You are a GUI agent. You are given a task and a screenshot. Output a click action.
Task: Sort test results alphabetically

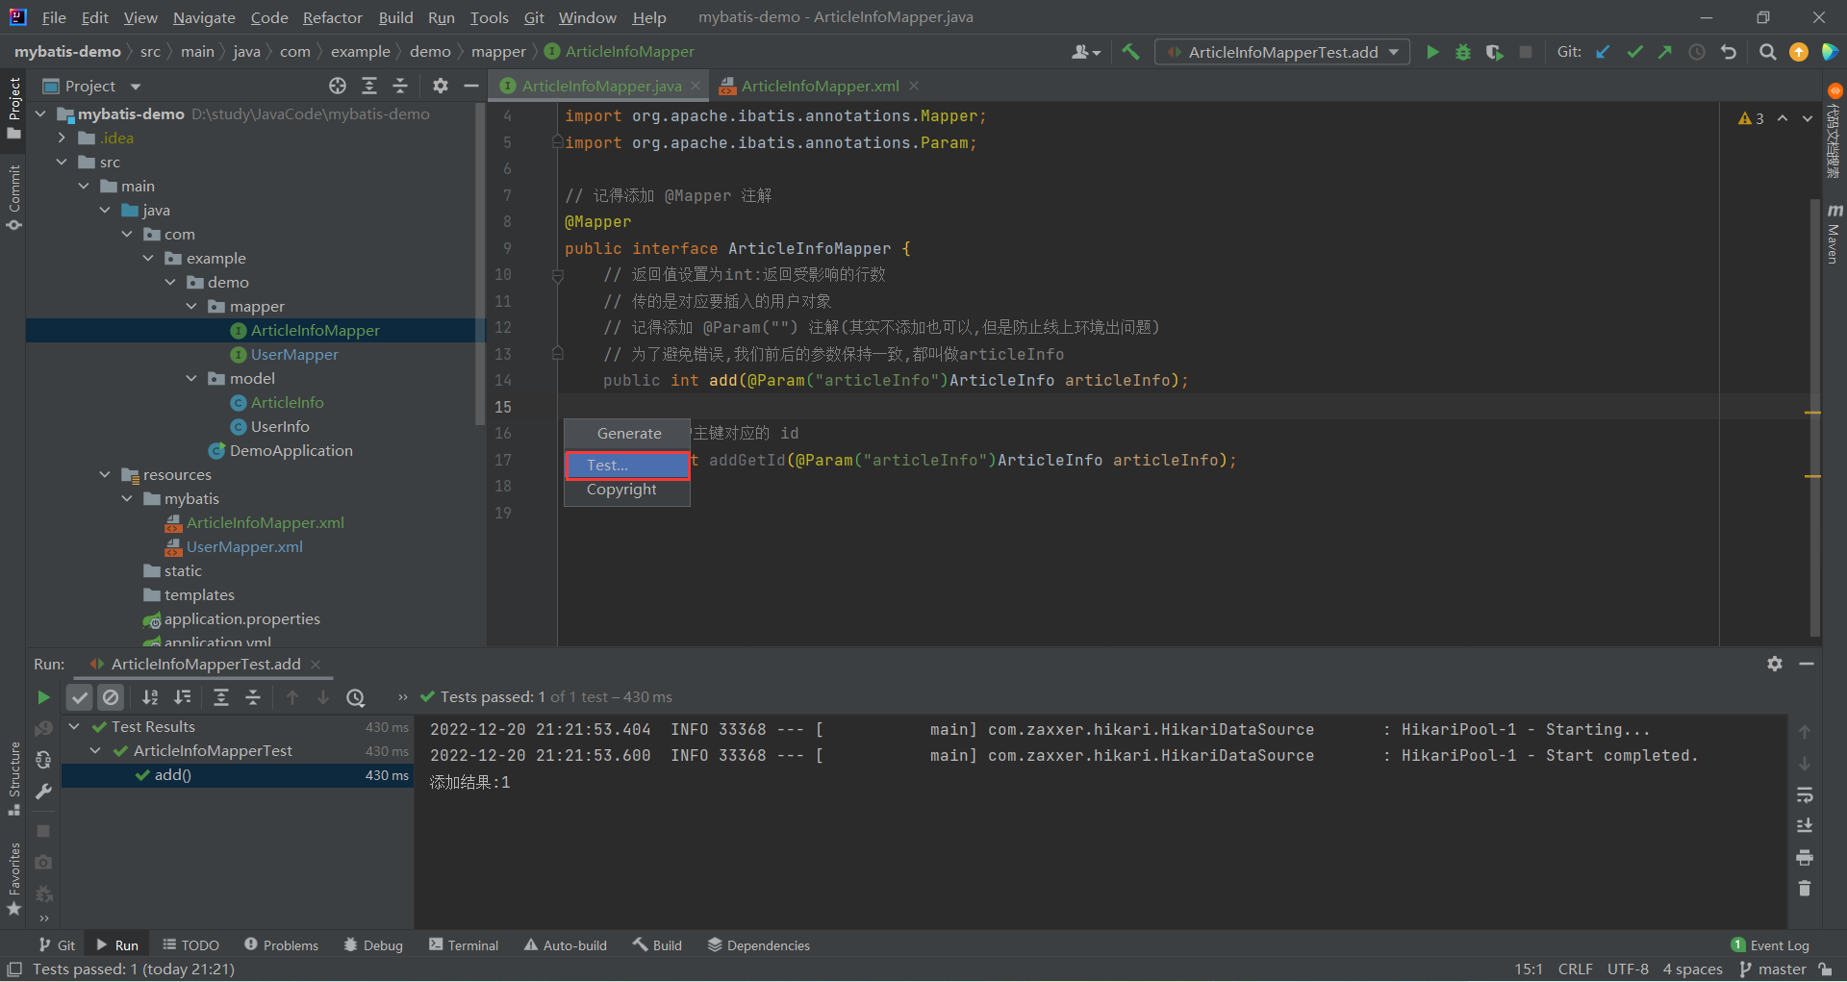click(x=150, y=697)
